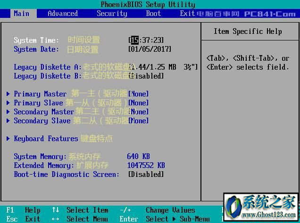The image size is (300, 223).
Task: Select the highlighted hour field in System Time
Action: click(135, 40)
